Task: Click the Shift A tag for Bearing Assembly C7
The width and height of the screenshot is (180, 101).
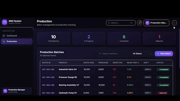Action: (148, 85)
